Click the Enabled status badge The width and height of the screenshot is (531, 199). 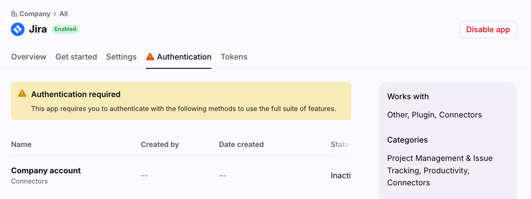click(65, 29)
